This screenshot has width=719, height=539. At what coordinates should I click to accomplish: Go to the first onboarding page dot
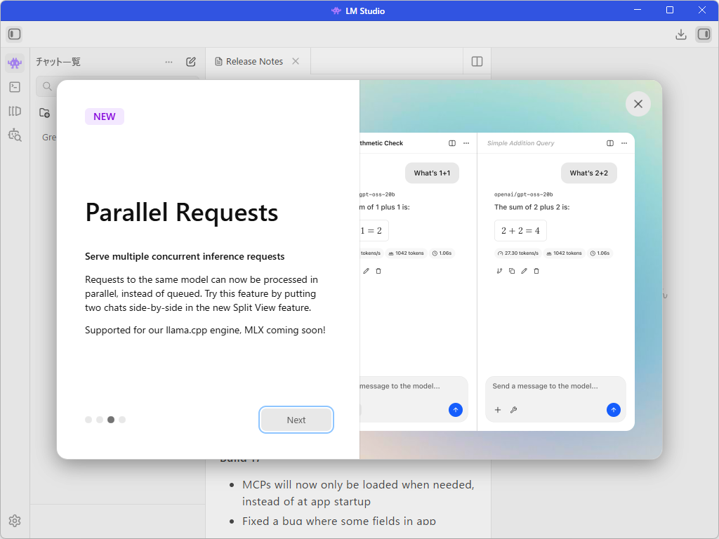point(88,420)
